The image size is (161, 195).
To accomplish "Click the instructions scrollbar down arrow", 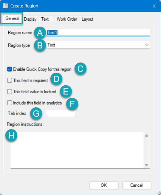I will [x=147, y=165].
